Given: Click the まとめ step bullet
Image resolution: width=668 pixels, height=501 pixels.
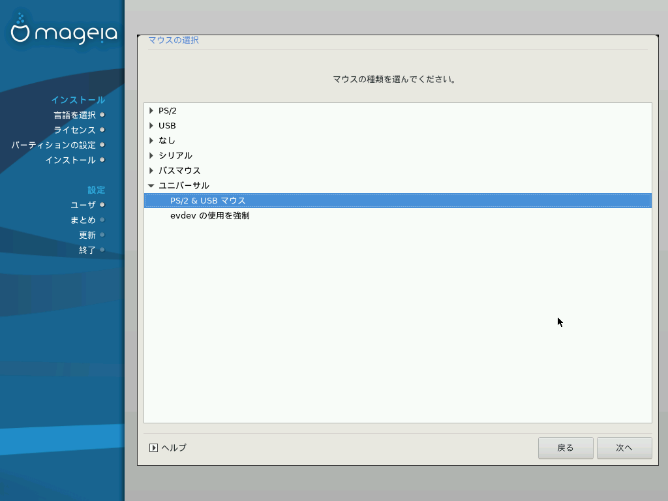Looking at the screenshot, I should coord(102,220).
